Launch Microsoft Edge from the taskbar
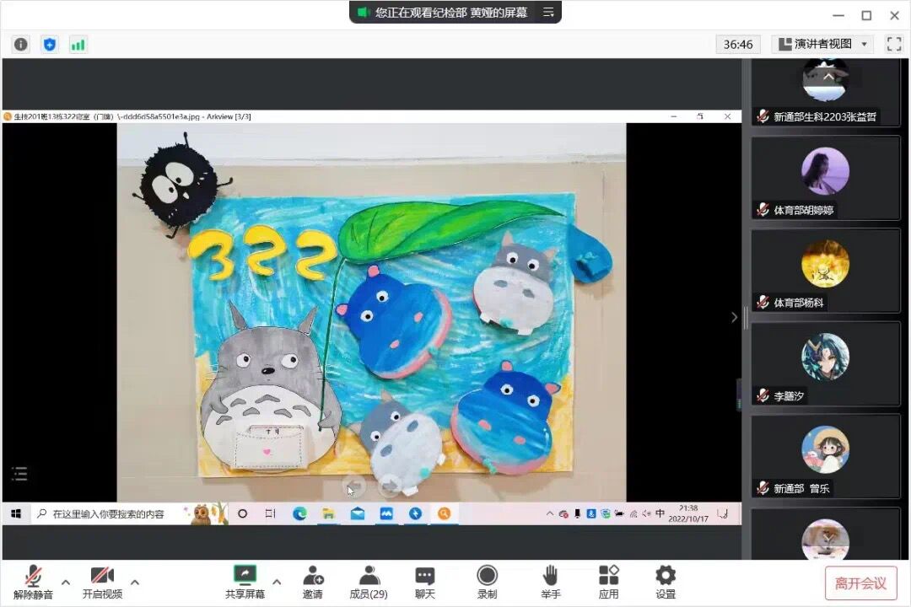The height and width of the screenshot is (607, 911). (x=299, y=514)
